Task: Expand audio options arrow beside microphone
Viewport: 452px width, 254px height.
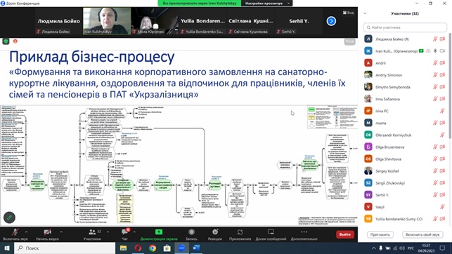Action: 26,232
